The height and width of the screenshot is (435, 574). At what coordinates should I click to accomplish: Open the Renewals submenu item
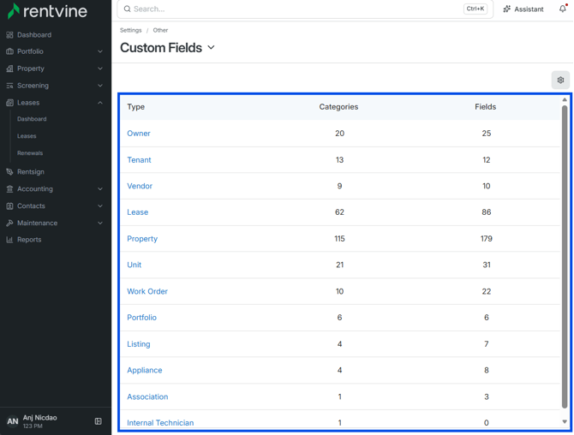30,153
